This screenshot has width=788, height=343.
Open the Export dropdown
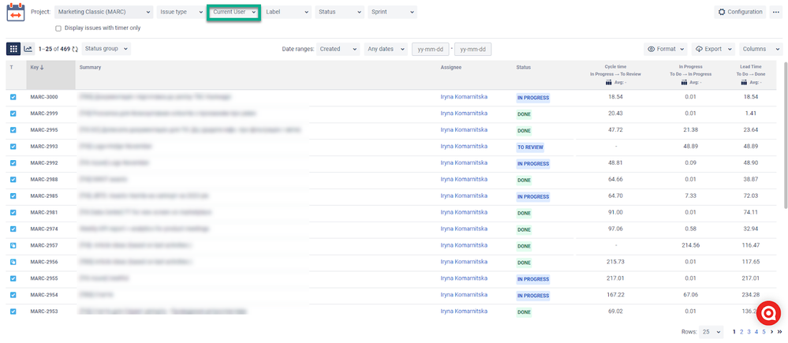(713, 49)
